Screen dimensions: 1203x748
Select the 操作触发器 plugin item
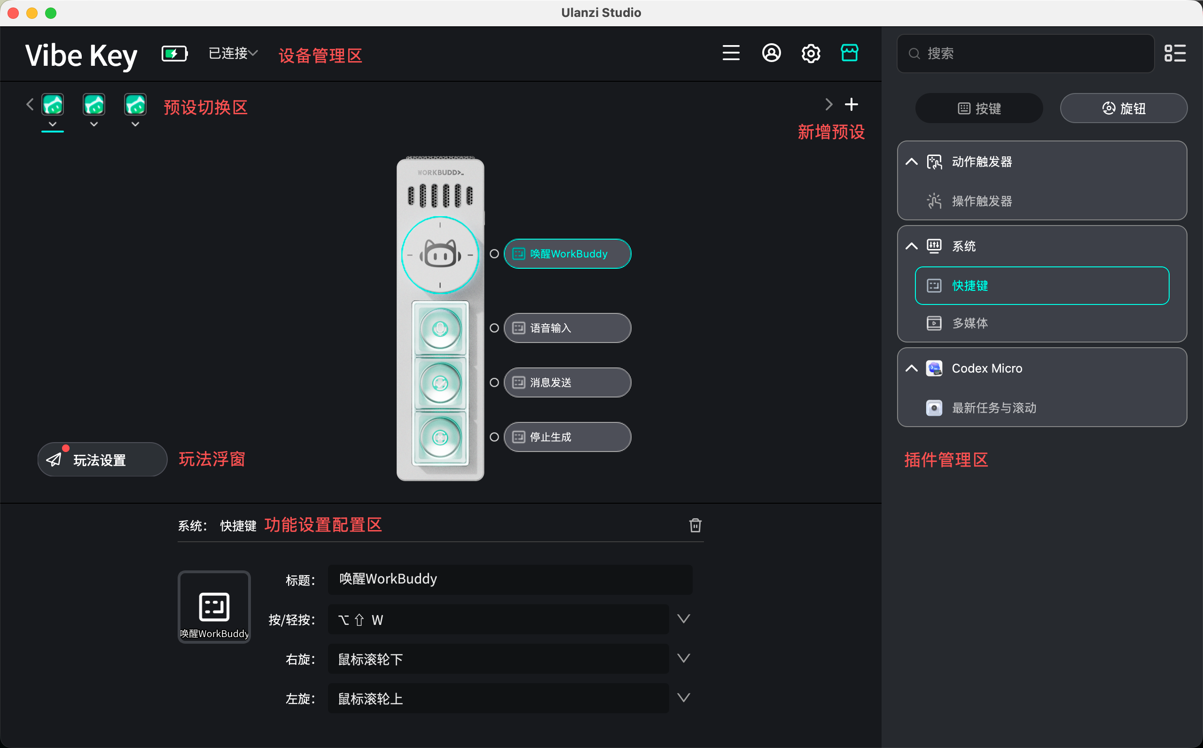click(x=1042, y=202)
